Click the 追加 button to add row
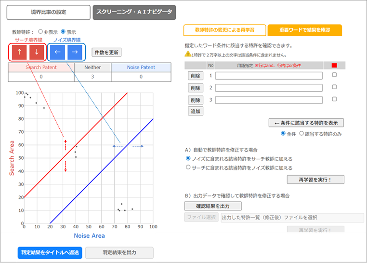 click(196, 111)
